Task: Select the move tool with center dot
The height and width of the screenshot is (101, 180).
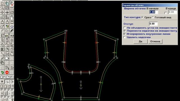Action: click(7, 12)
